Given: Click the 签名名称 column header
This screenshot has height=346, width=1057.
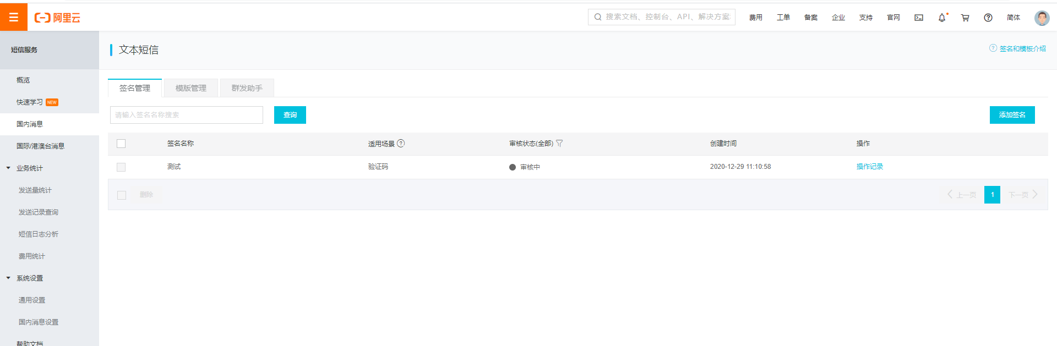Looking at the screenshot, I should [181, 144].
